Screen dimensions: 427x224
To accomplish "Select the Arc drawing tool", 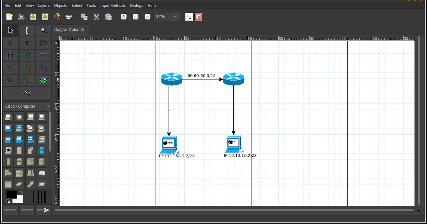I will pyautogui.click(x=27, y=68).
